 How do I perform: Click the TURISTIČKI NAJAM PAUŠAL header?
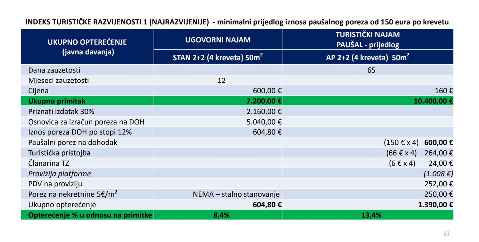[368, 40]
